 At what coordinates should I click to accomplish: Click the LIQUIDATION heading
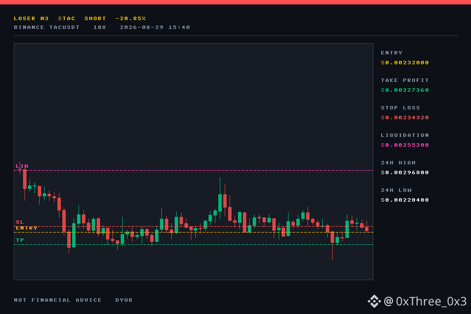[x=405, y=135]
